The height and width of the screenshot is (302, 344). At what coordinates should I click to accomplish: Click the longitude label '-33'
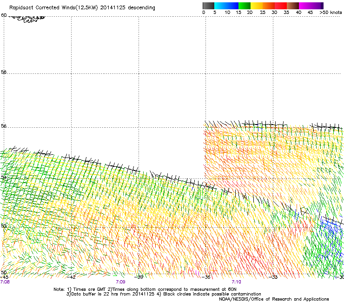273,277
